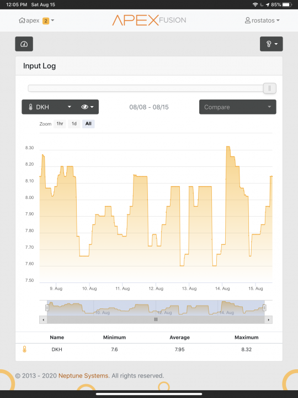Image resolution: width=298 pixels, height=398 pixels.
Task: Open the Compare dropdown
Action: pos(238,107)
